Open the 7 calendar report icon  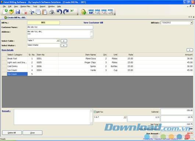[104, 12]
